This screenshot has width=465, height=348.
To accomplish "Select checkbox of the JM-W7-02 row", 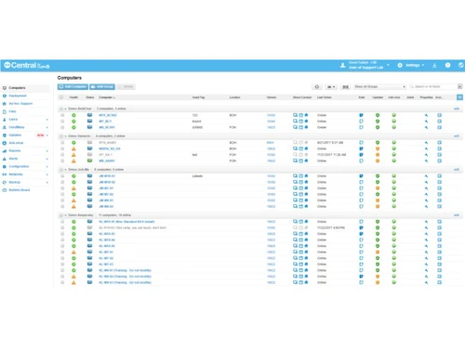I will 62,194.
